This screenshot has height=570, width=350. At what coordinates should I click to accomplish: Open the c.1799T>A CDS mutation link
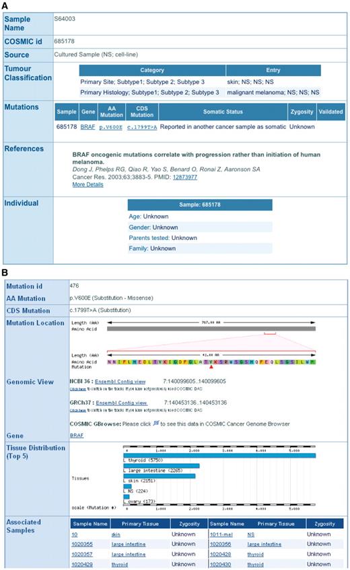142,127
